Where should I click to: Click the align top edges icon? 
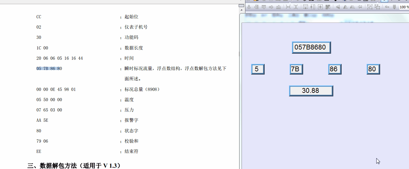coord(264,7)
